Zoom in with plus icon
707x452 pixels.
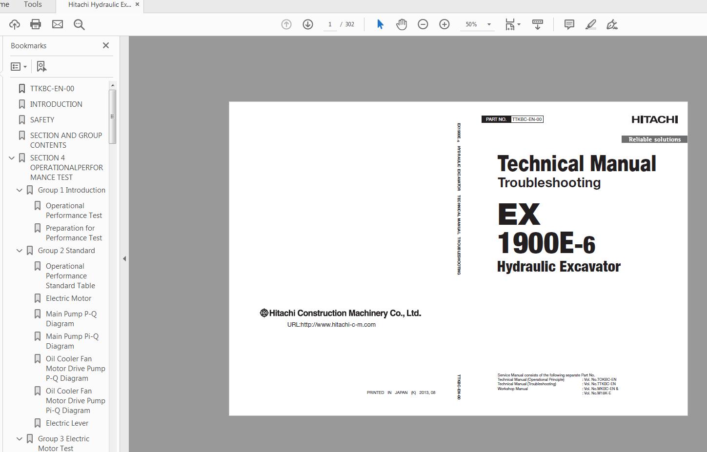[444, 24]
